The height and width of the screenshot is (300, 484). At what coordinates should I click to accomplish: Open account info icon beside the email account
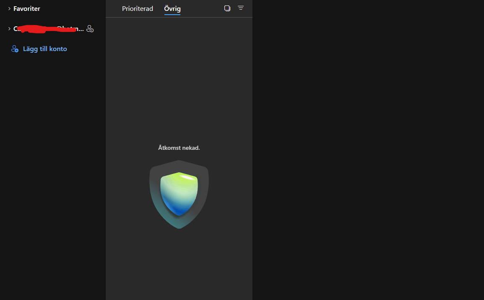pyautogui.click(x=90, y=28)
